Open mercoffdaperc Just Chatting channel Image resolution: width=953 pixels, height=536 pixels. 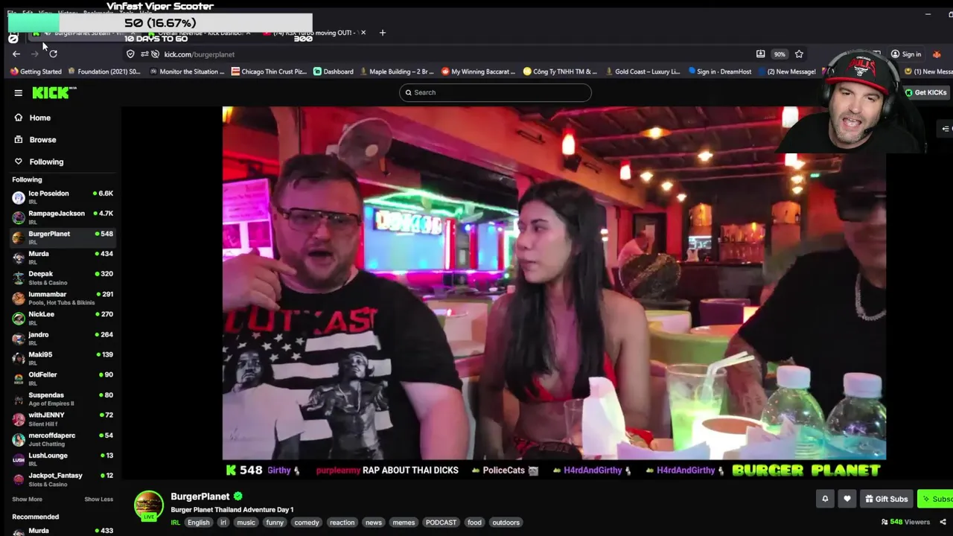click(x=63, y=438)
